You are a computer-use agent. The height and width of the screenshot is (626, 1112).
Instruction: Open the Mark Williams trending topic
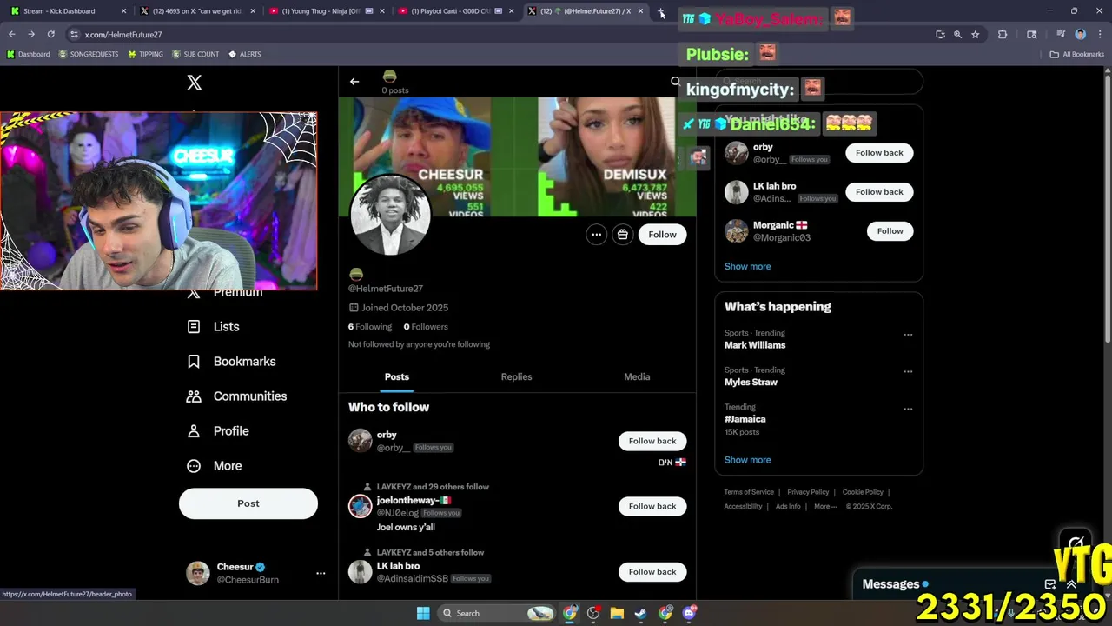click(x=755, y=345)
